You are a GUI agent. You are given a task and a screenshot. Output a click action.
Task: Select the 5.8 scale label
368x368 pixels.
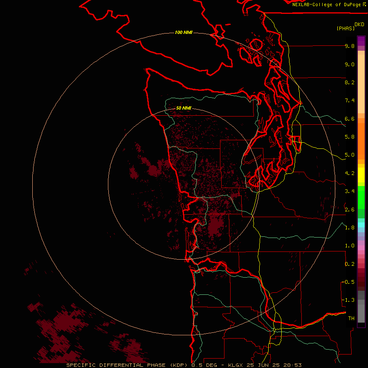[x=350, y=137]
